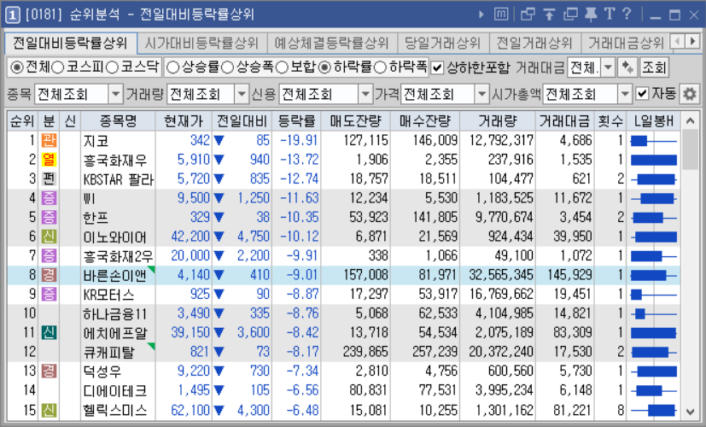Click the 신 badge for 에치에프알
This screenshot has width=706, height=427.
[49, 332]
